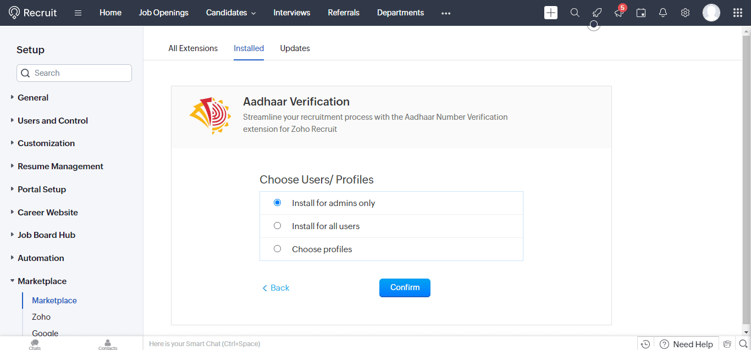This screenshot has width=751, height=350.
Task: Open the apps grid launcher
Action: 738,13
